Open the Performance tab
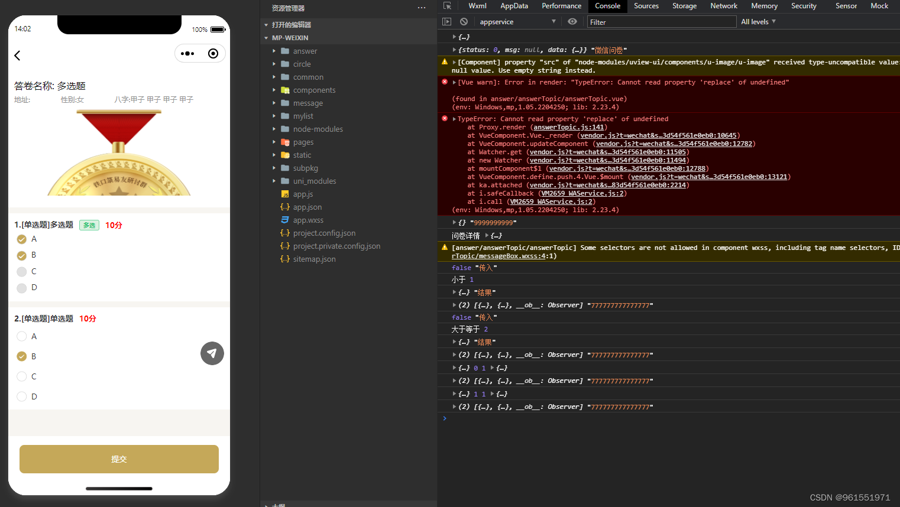 561,6
